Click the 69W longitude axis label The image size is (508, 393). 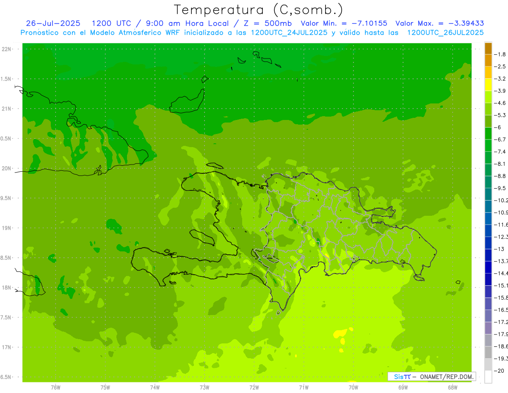(x=403, y=387)
